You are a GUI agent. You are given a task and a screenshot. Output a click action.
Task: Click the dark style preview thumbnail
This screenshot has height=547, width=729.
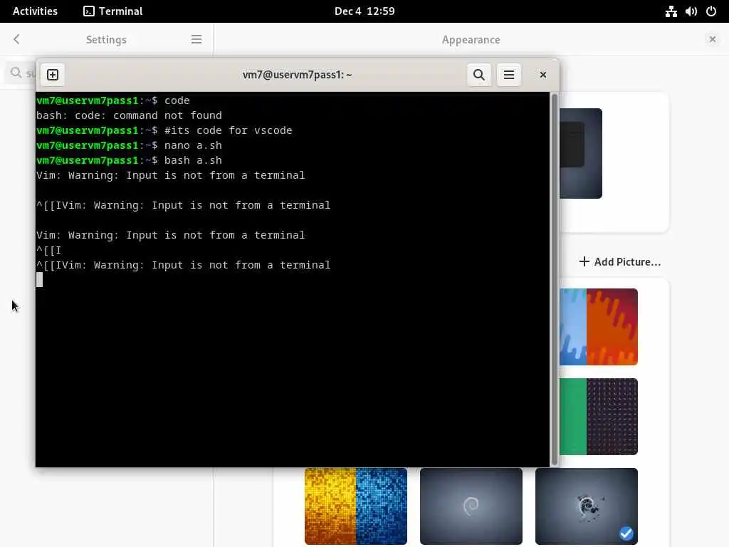tap(581, 154)
